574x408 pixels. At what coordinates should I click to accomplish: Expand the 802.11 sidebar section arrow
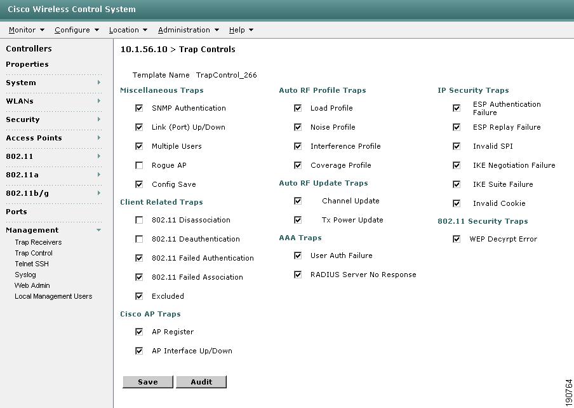pos(99,156)
